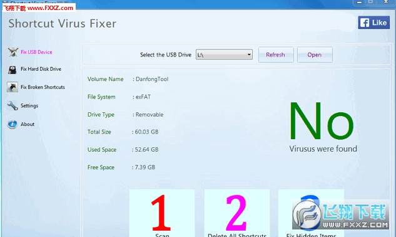Click the Settings wrench icon
The width and height of the screenshot is (396, 237).
click(x=12, y=105)
